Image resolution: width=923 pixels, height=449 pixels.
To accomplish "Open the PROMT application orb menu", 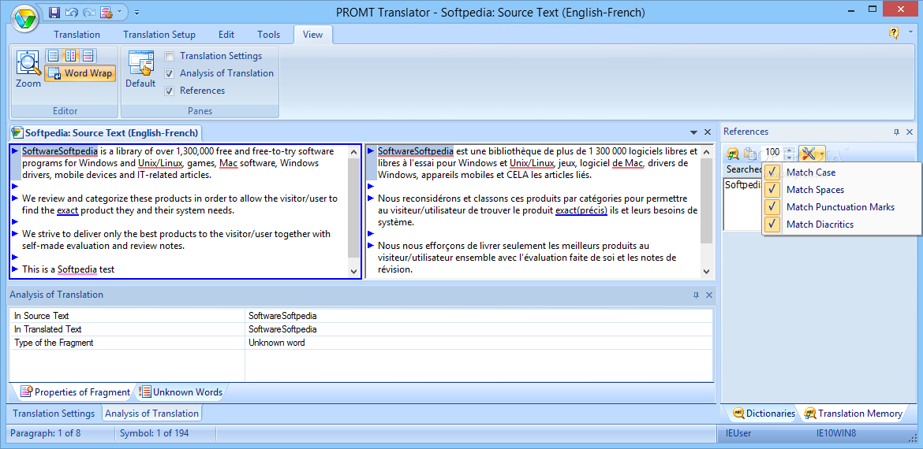I will tap(24, 19).
